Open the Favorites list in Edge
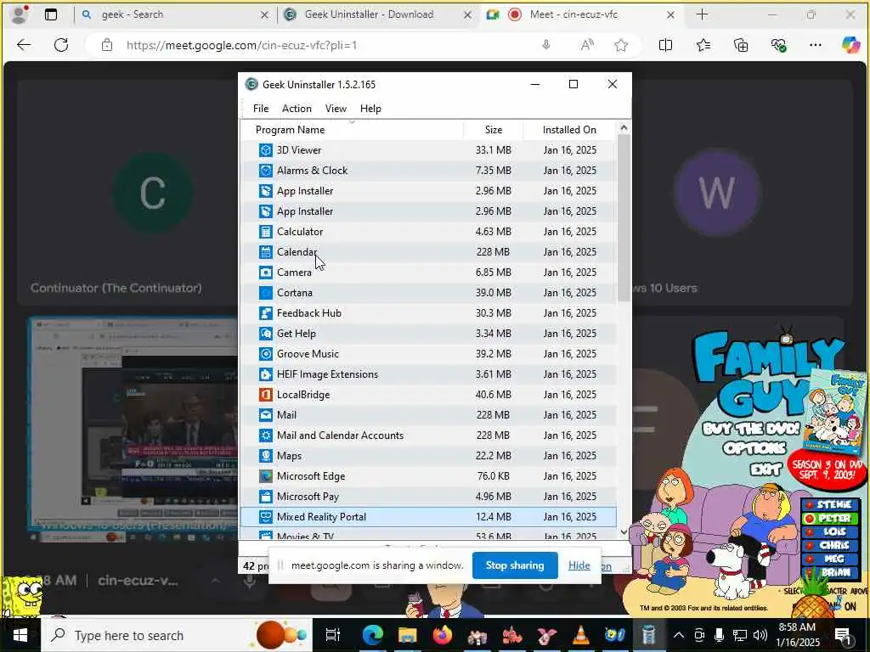Viewport: 870px width, 652px height. pos(703,46)
